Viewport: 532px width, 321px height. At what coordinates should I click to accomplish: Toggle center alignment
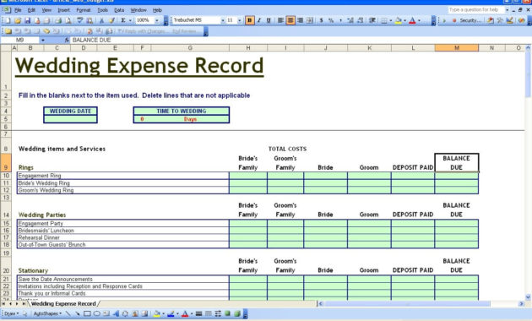point(290,21)
